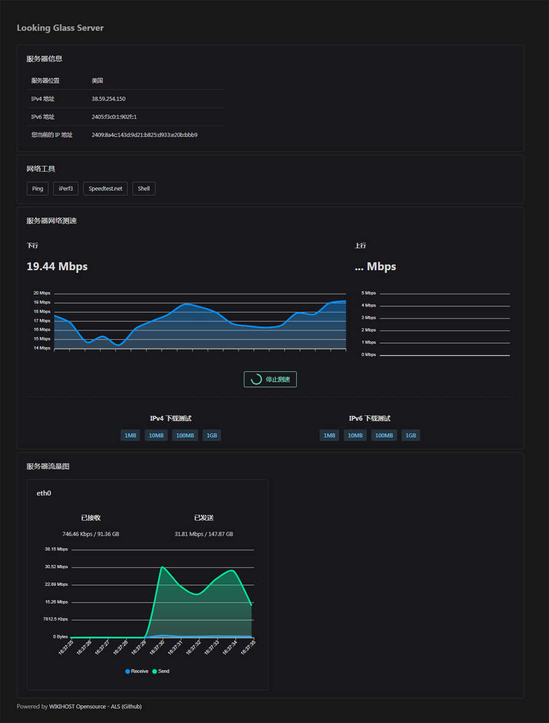Screen dimensions: 549x723
Task: Launch the Speedtest.net tool
Action: pos(106,188)
